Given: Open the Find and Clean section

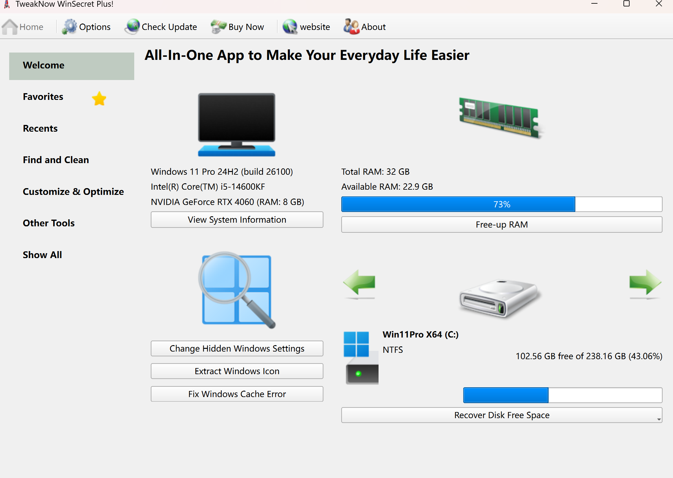Looking at the screenshot, I should (x=56, y=160).
